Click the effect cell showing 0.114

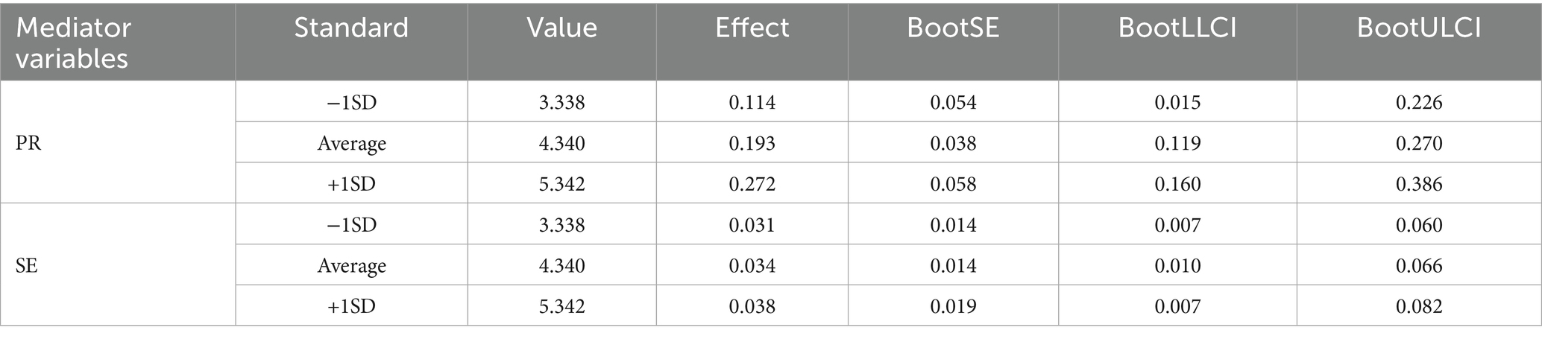752,102
